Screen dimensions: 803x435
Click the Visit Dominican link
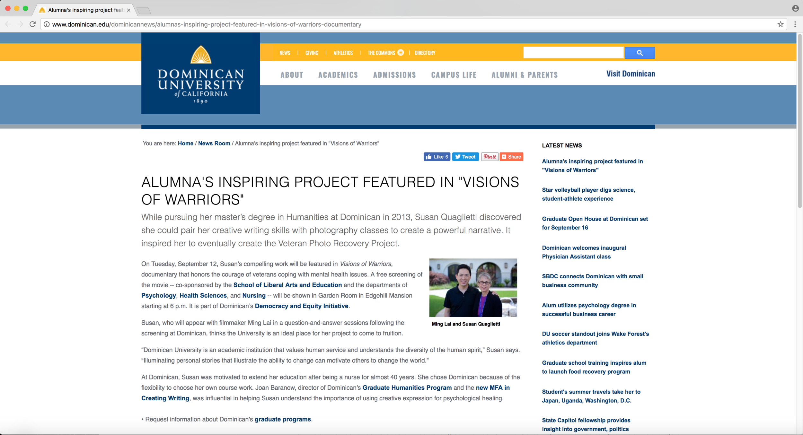point(630,74)
